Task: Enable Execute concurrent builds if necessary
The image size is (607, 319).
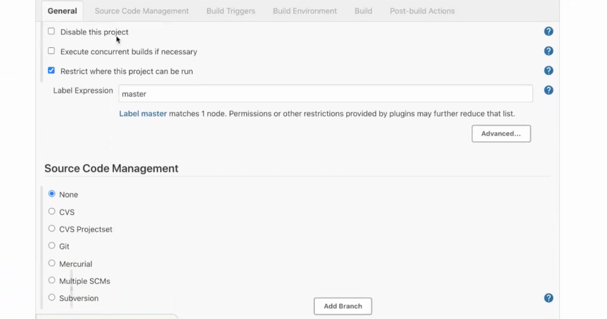Action: point(51,51)
